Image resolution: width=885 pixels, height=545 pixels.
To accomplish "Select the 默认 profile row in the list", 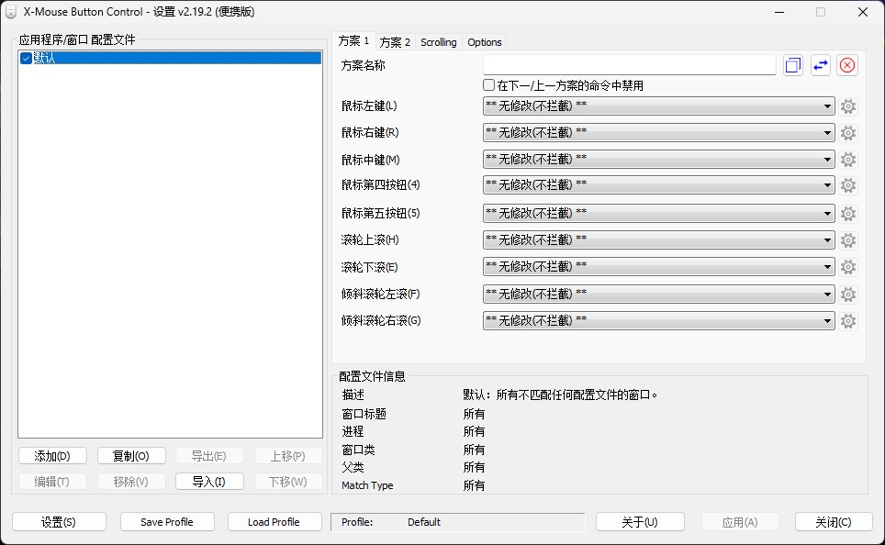I will click(x=170, y=58).
